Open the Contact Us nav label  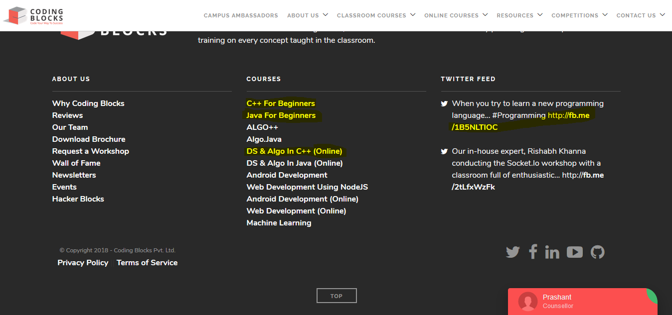coord(636,15)
